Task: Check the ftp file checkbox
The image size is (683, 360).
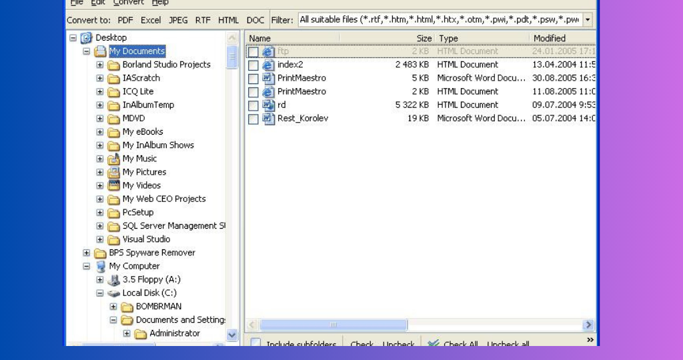Action: [253, 52]
